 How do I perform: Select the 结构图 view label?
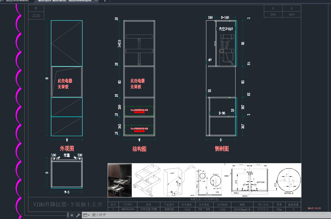coord(139,149)
